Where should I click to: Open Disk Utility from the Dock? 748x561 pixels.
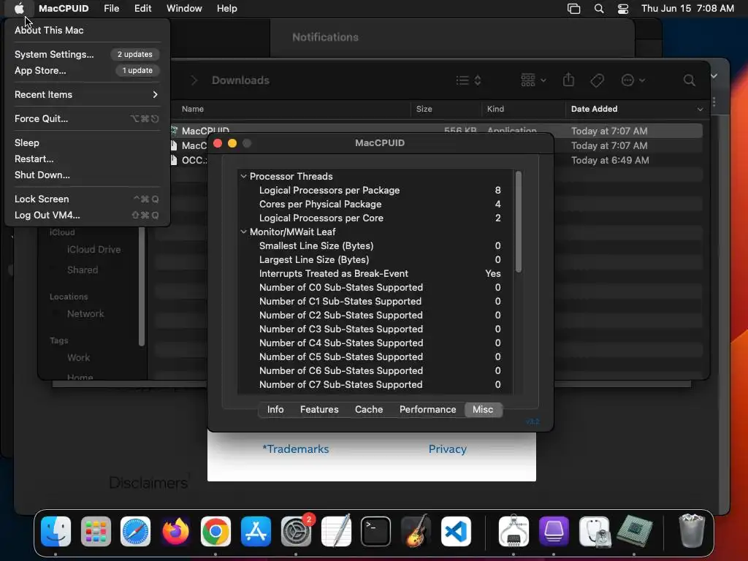point(594,531)
